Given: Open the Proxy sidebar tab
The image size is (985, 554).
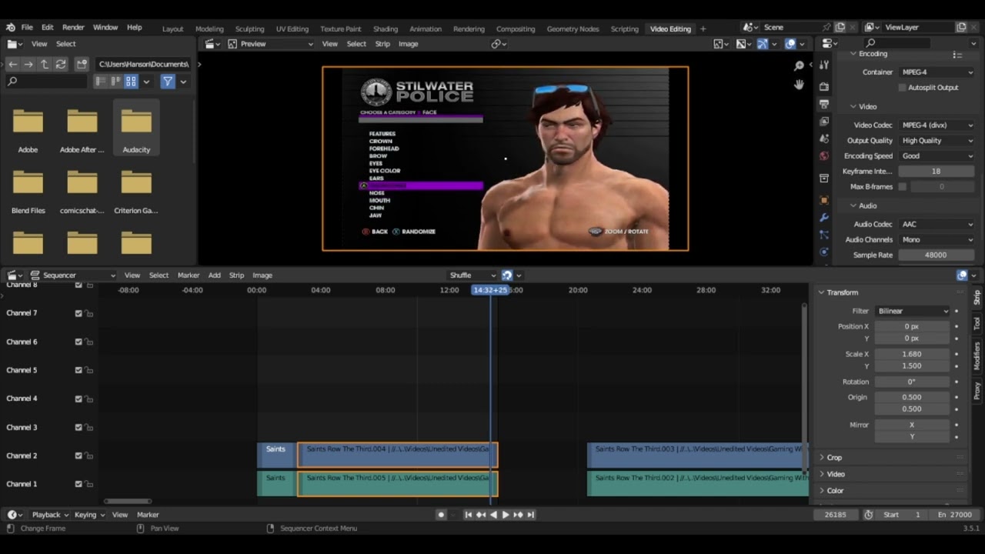Looking at the screenshot, I should point(977,390).
